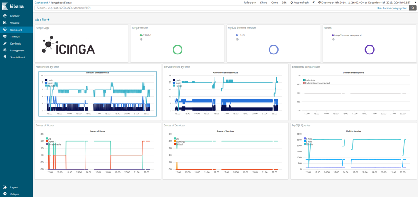Click the Timelion menu item
The height and width of the screenshot is (197, 418).
point(15,36)
